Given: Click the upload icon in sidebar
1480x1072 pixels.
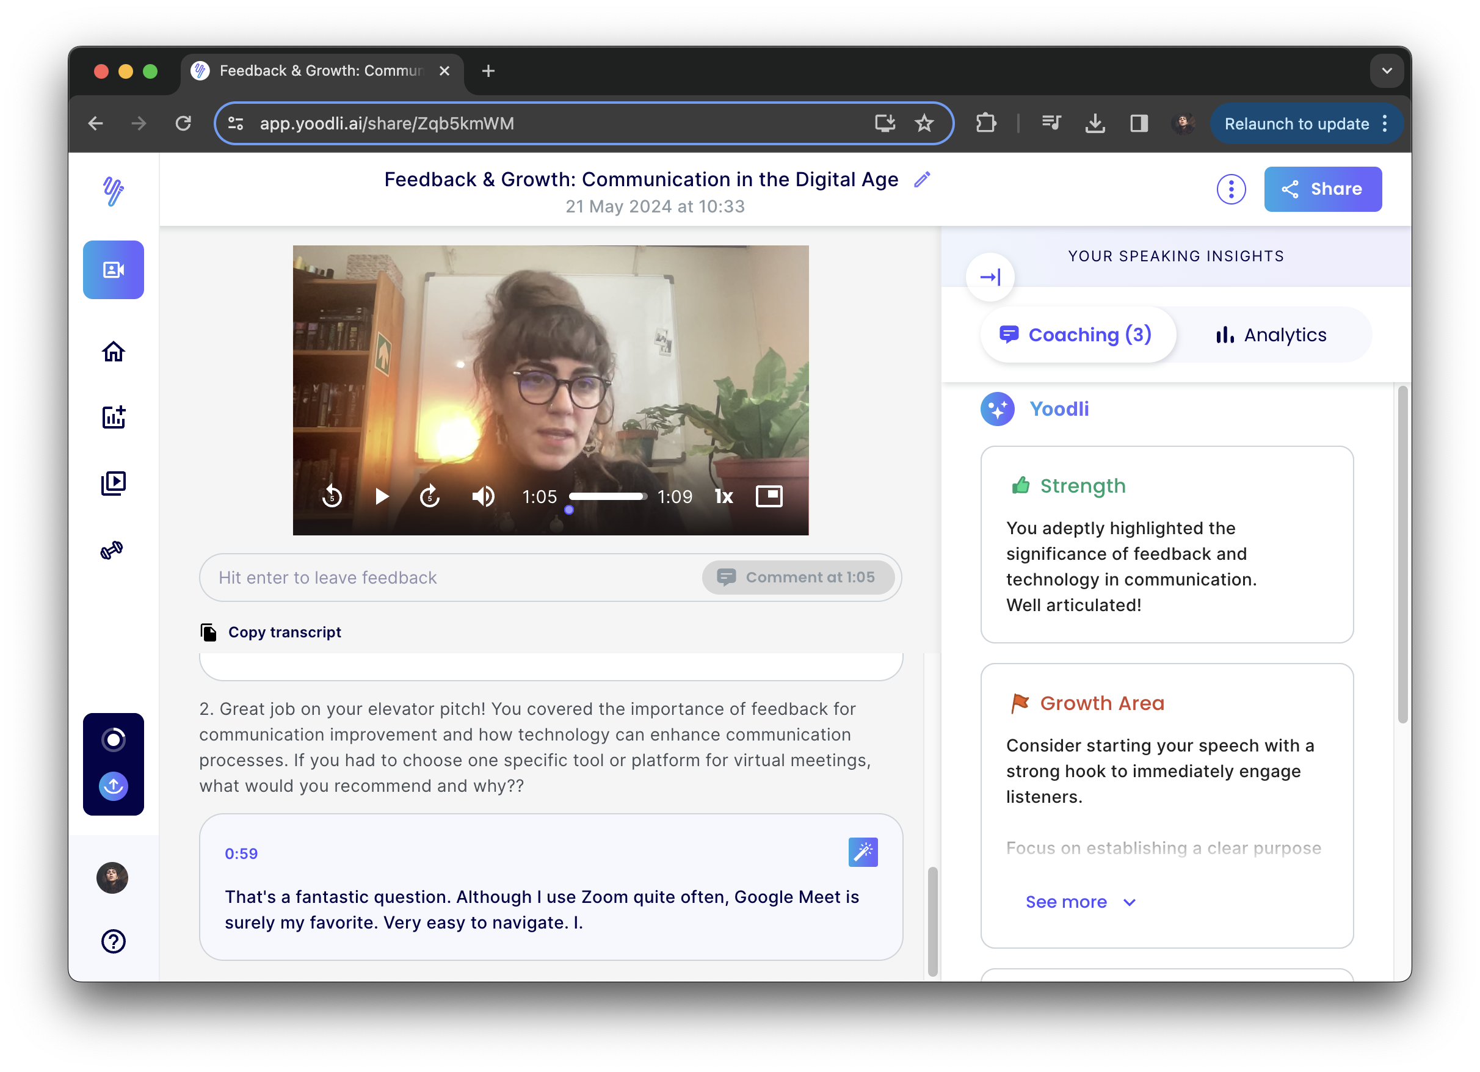Looking at the screenshot, I should (113, 786).
